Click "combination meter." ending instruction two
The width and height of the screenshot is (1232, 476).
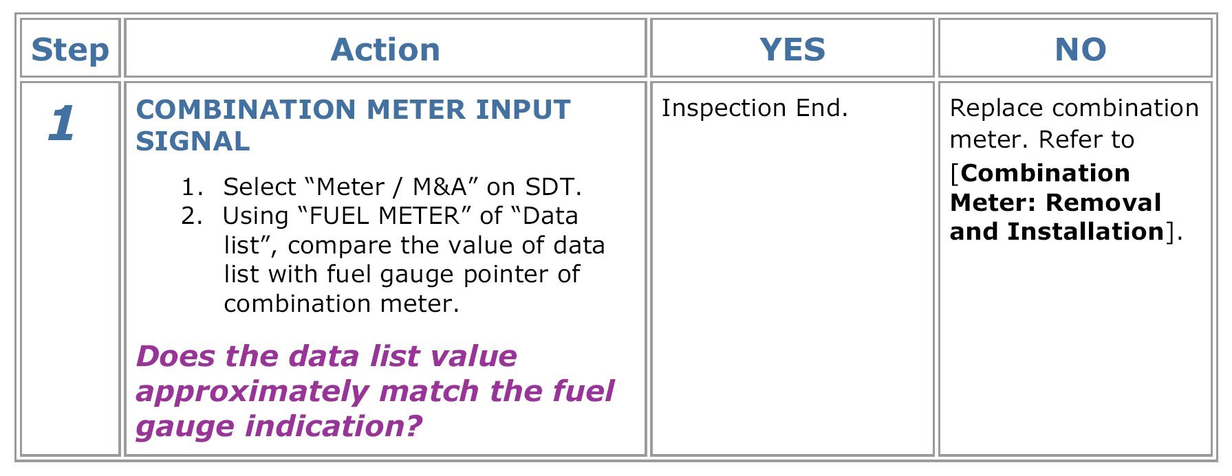pos(341,303)
